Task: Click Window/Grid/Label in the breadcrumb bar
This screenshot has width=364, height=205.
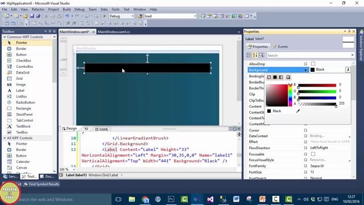Action: tap(103, 175)
